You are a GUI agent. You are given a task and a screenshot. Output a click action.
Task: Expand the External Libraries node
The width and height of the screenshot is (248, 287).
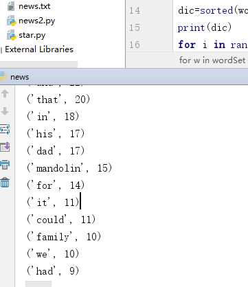(x=39, y=49)
